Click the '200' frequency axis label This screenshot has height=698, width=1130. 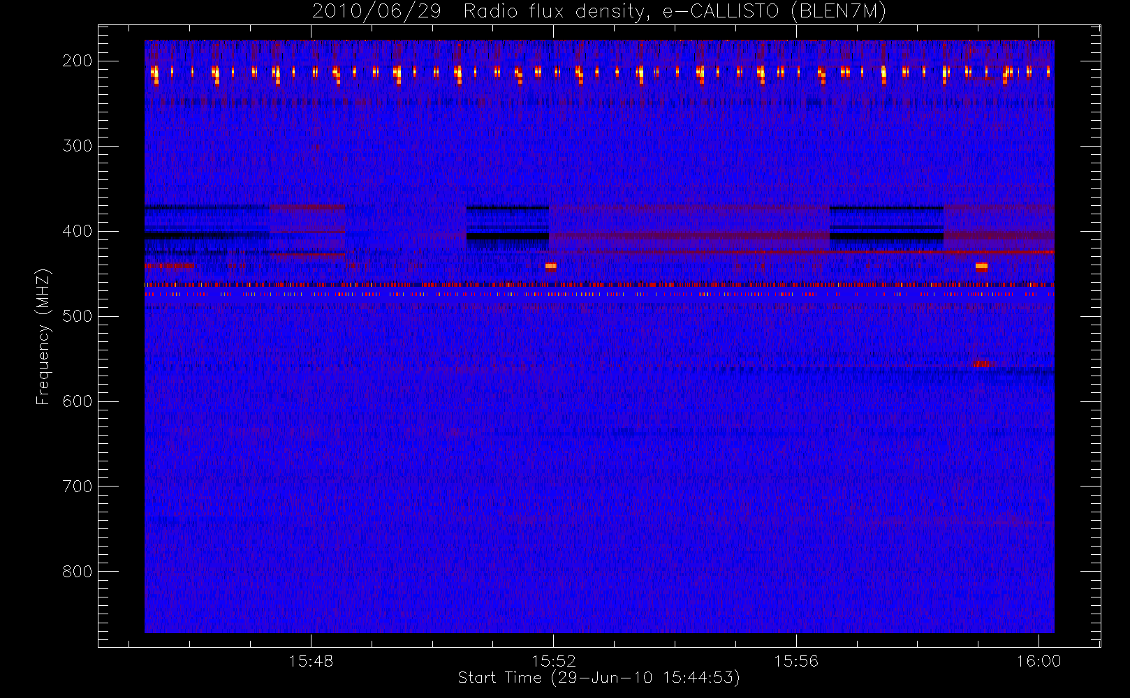pos(78,61)
